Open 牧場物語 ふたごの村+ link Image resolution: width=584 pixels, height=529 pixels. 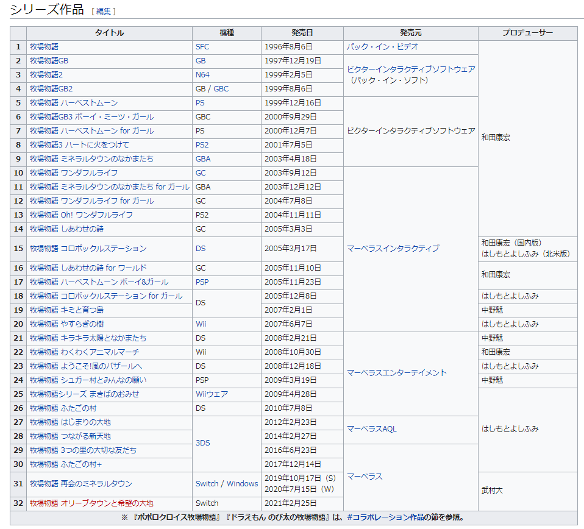click(66, 464)
